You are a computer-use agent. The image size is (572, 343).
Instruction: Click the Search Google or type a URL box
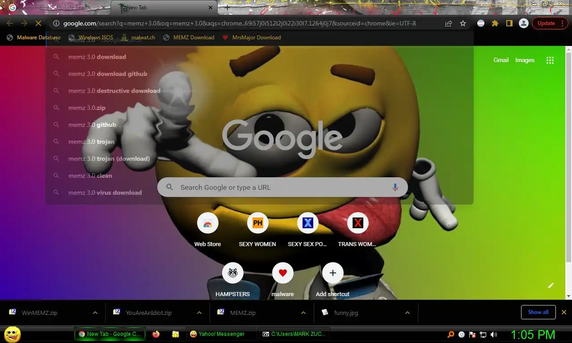[282, 187]
